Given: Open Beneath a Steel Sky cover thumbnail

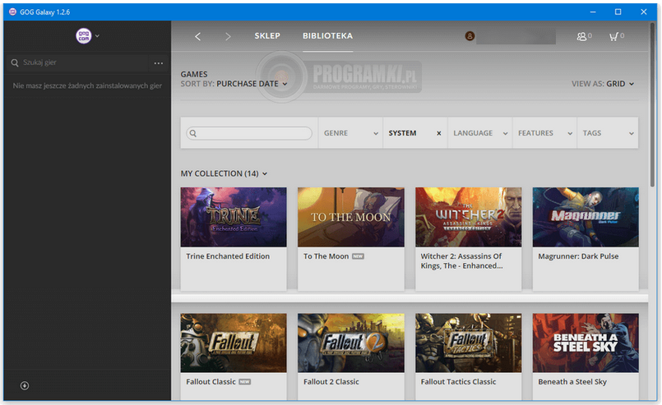Looking at the screenshot, I should (586, 343).
